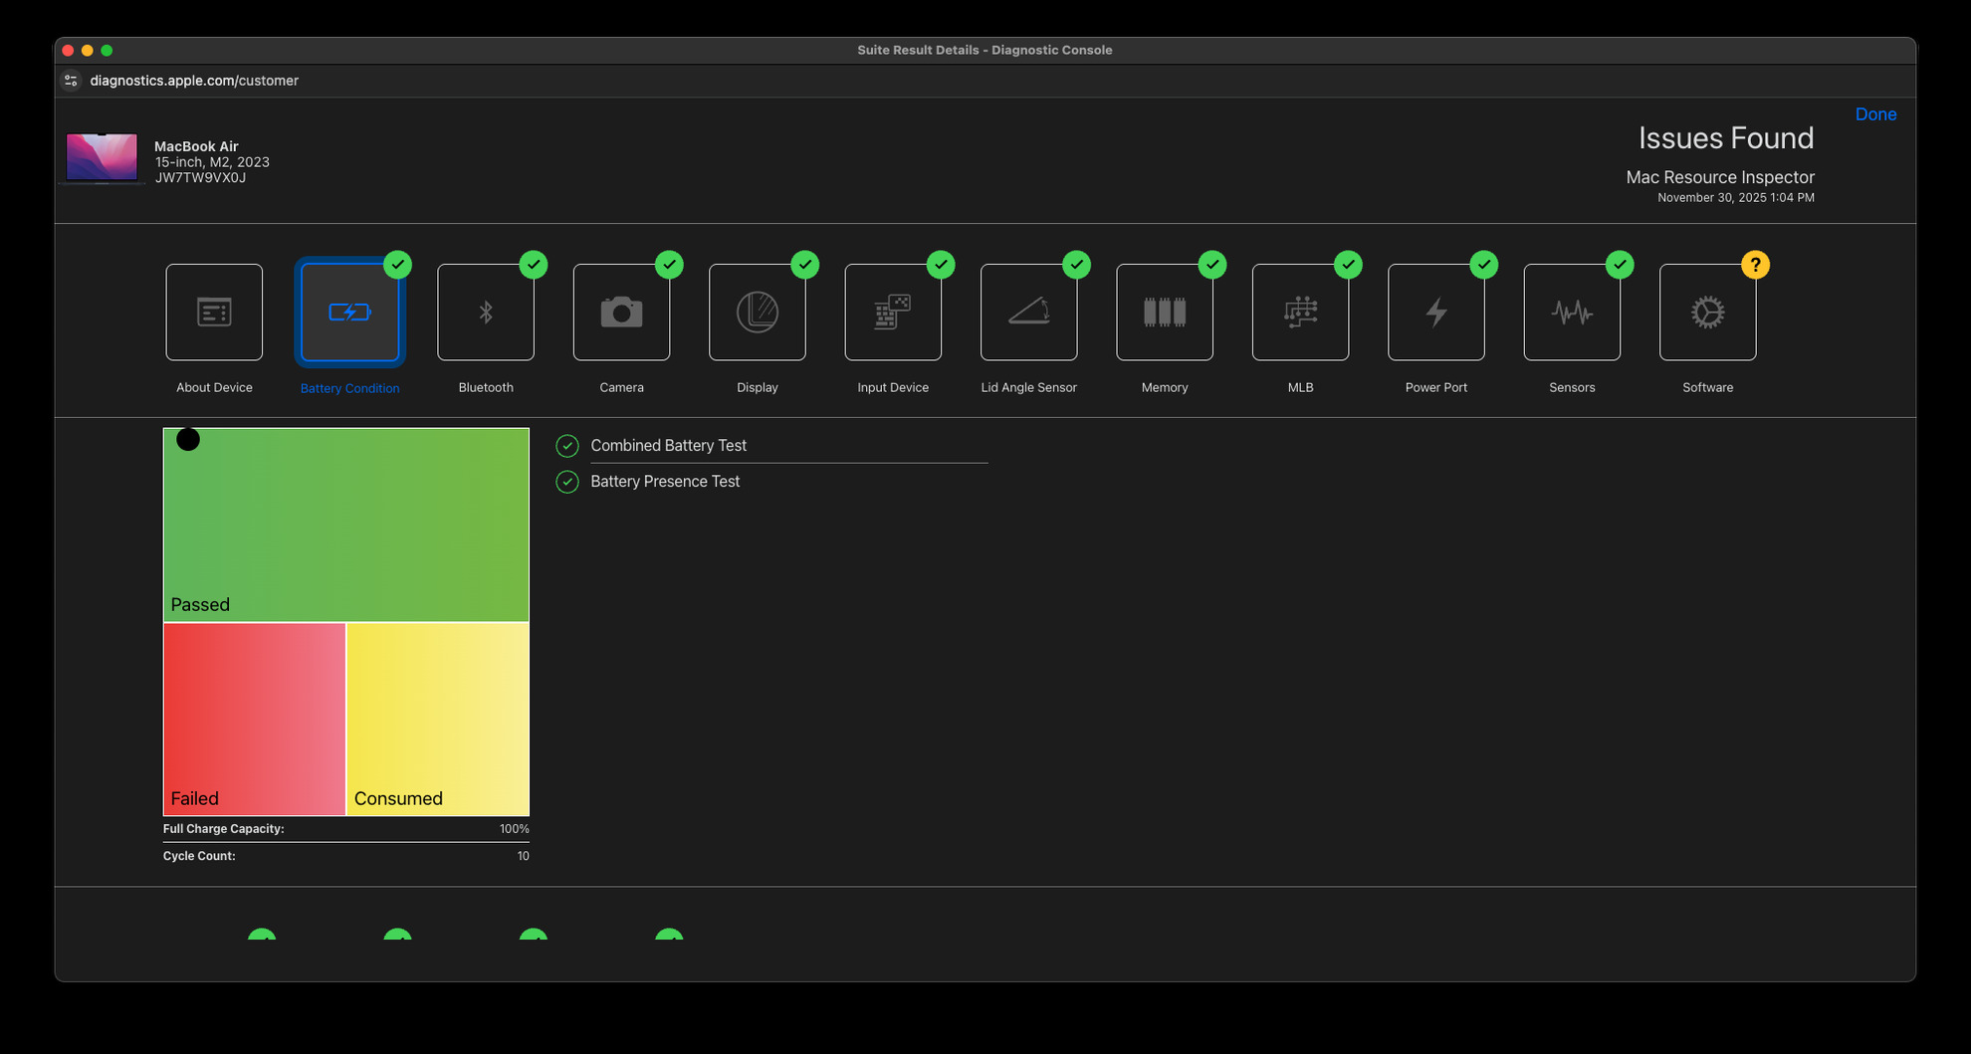Close the Diagnostic Console window
Image resolution: width=1971 pixels, height=1054 pixels.
coord(68,50)
